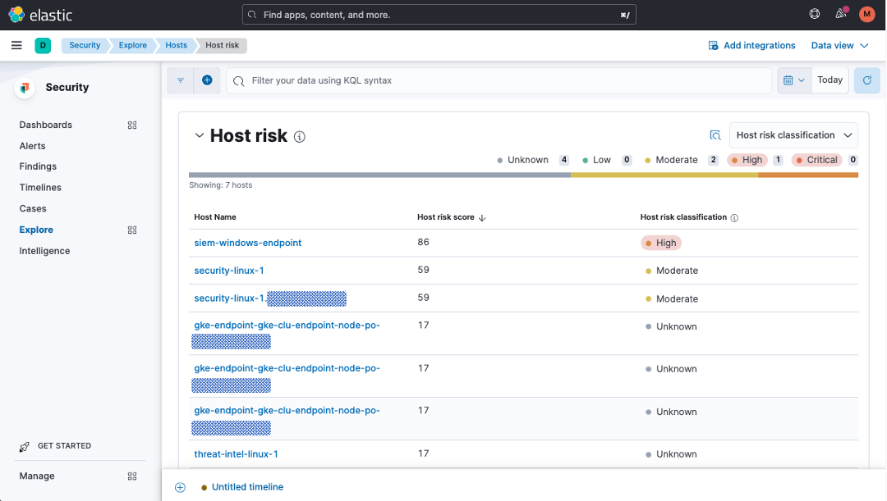Open the Manage nested panel icon
Viewport: 887px width, 501px height.
click(131, 476)
